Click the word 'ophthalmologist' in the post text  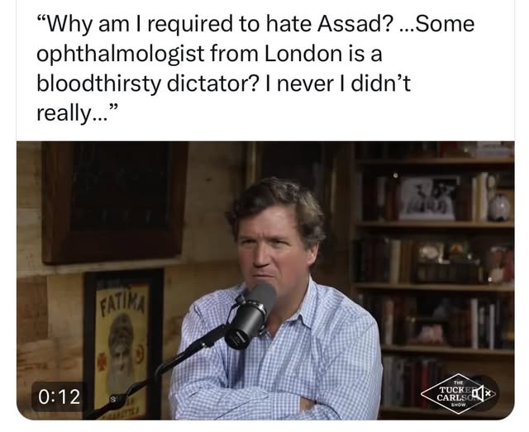[121, 55]
